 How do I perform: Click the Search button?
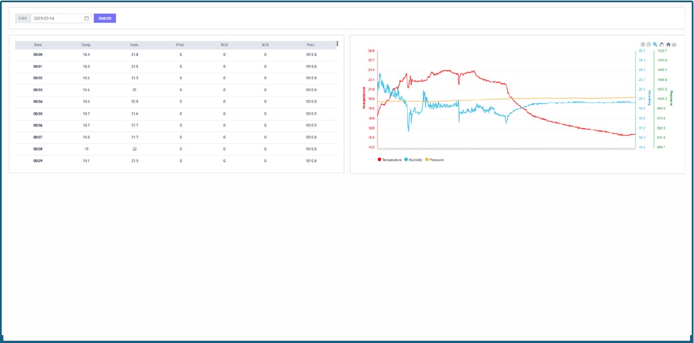pyautogui.click(x=105, y=18)
